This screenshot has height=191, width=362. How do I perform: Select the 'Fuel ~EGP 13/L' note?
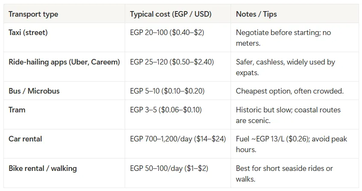coord(292,144)
